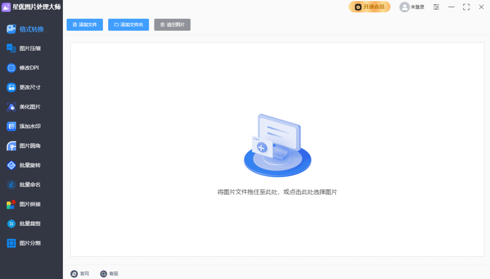Switch to the 批量命名 tab

click(x=31, y=185)
